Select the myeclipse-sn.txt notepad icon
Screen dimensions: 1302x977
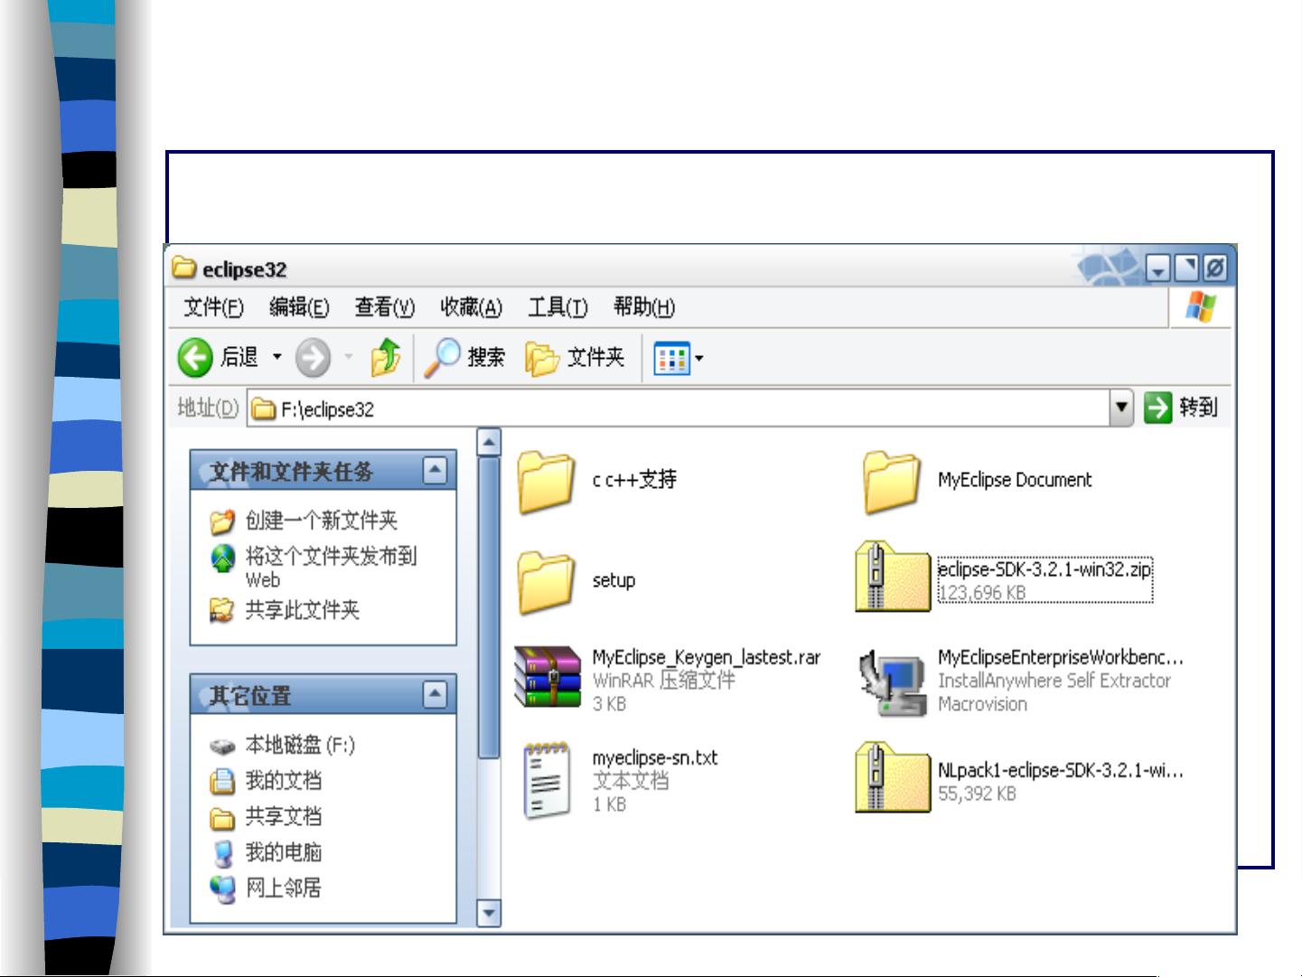[x=547, y=781]
